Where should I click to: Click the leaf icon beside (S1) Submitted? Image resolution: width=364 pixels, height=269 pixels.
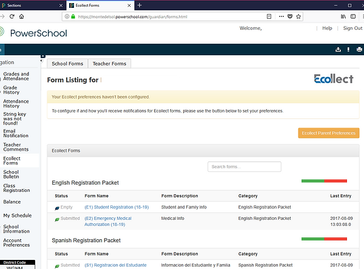click(57, 266)
